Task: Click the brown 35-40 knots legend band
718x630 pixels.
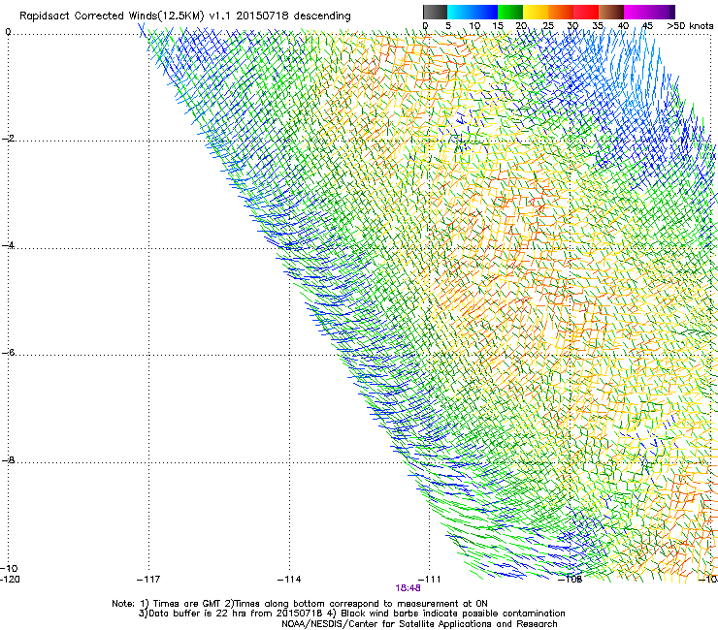Action: (611, 12)
